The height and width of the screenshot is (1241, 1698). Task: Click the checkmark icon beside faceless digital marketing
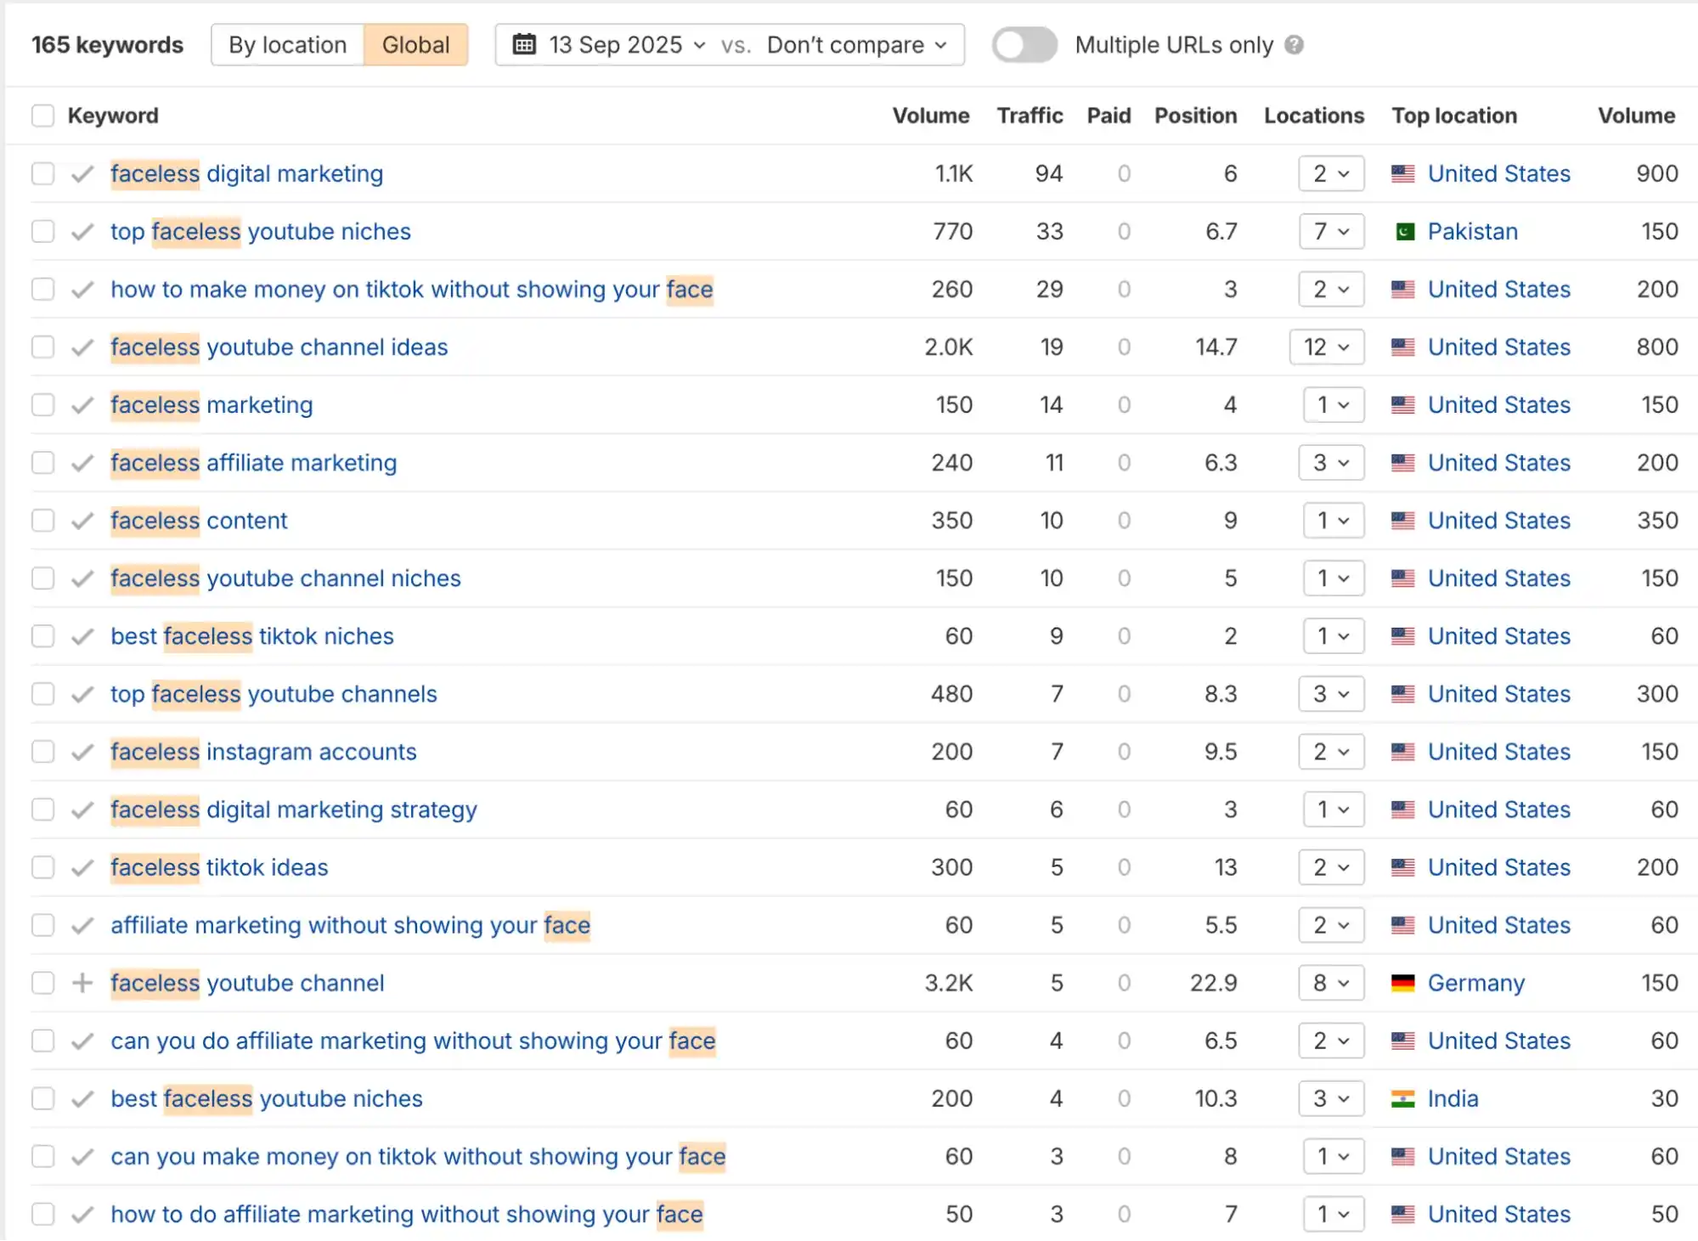pos(82,173)
